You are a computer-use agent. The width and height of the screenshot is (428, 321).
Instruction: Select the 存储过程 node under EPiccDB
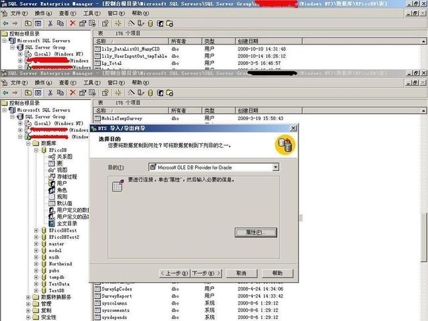tap(67, 177)
